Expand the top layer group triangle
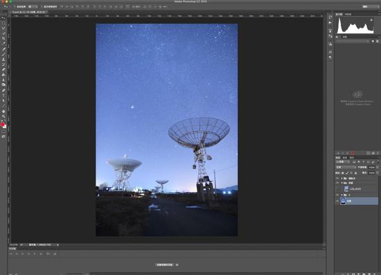The width and height of the screenshot is (381, 275). [342, 178]
